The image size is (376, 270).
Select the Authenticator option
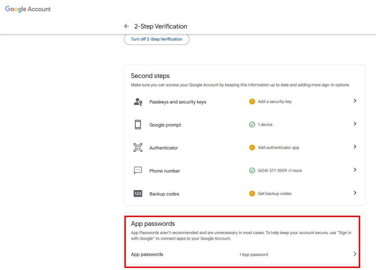tap(164, 148)
